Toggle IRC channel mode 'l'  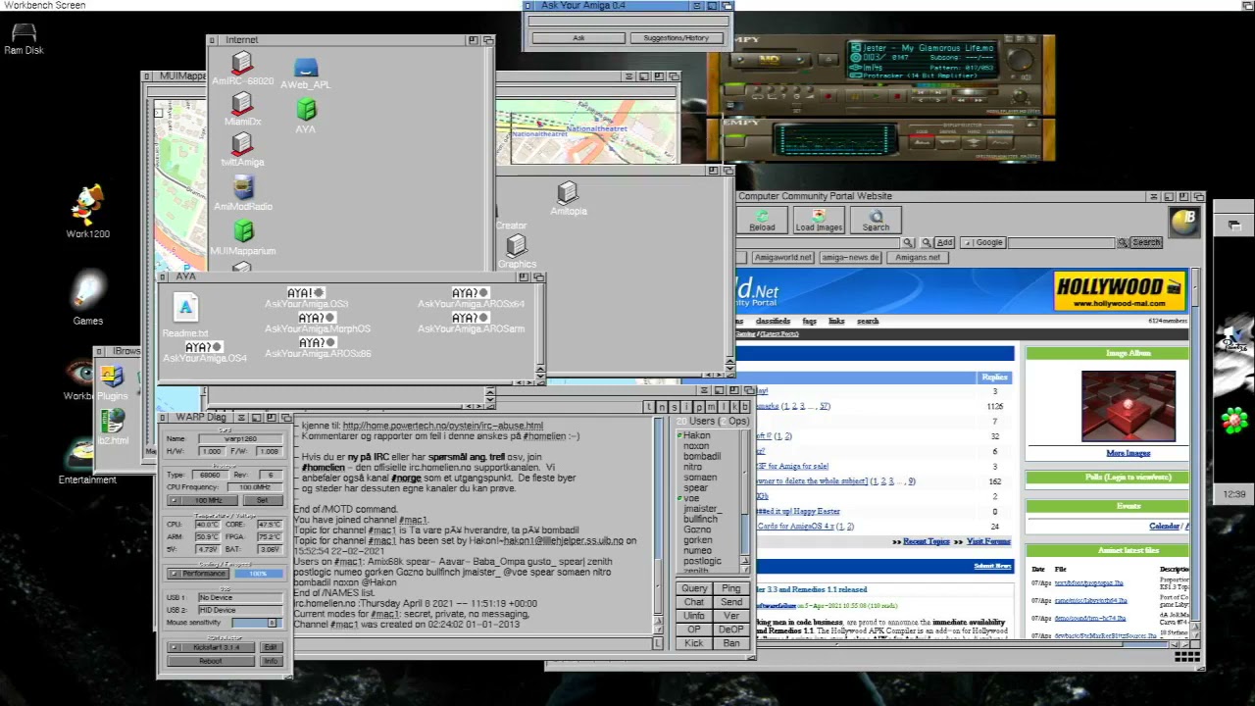coord(722,407)
